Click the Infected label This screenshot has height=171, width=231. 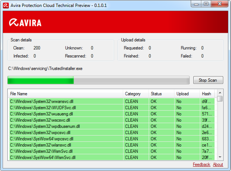[x=21, y=56]
